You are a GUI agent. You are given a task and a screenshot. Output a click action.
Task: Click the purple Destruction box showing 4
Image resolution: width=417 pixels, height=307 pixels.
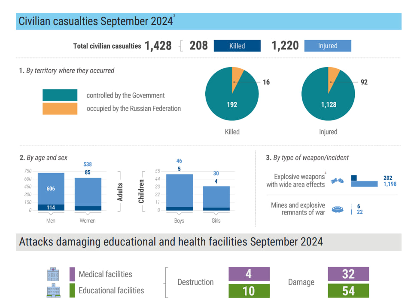click(x=249, y=274)
